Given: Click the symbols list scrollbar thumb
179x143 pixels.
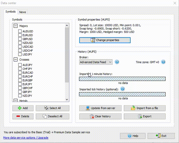Looking at the screenshot, I should 67,55.
